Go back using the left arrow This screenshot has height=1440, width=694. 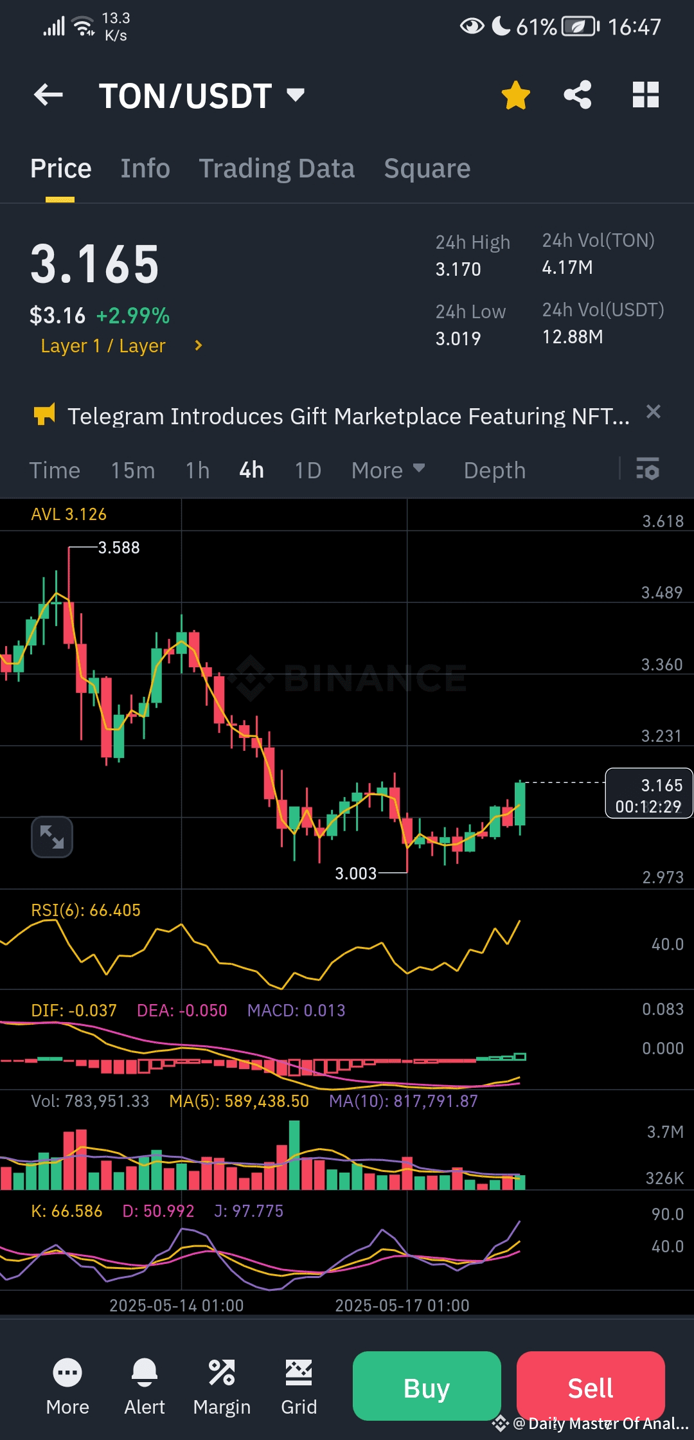tap(48, 95)
